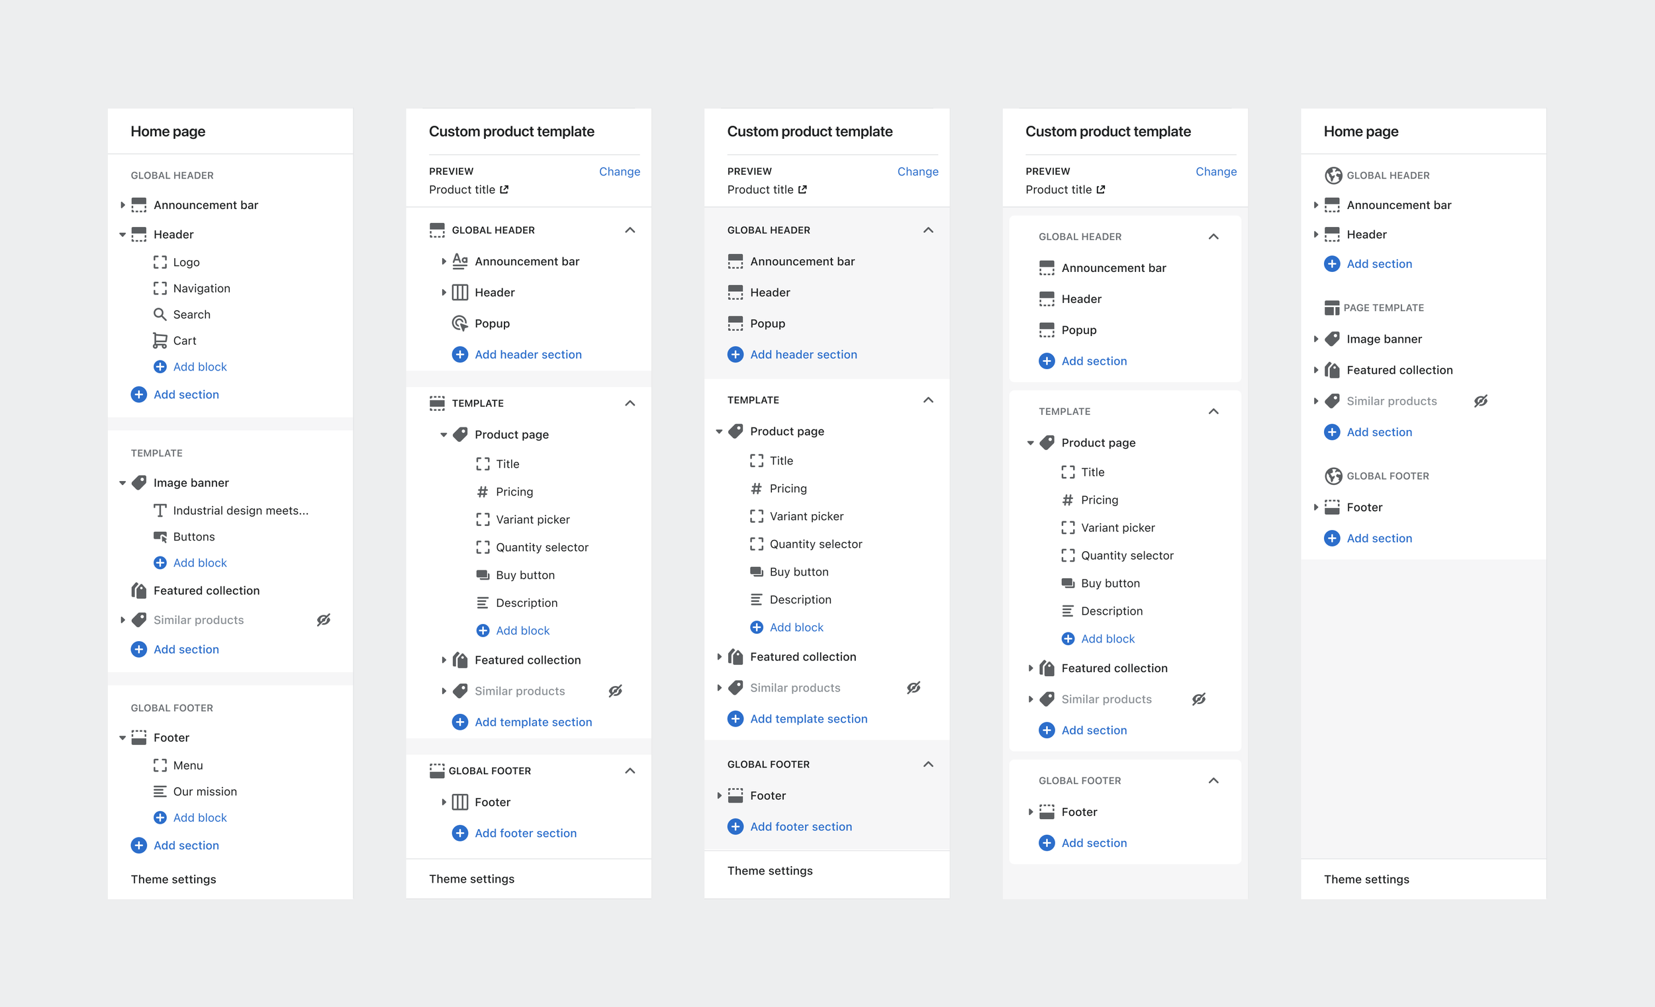Click the Description lines icon in second panel

tap(482, 602)
